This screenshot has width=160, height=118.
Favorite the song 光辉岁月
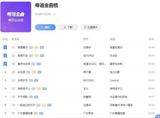click(13, 81)
